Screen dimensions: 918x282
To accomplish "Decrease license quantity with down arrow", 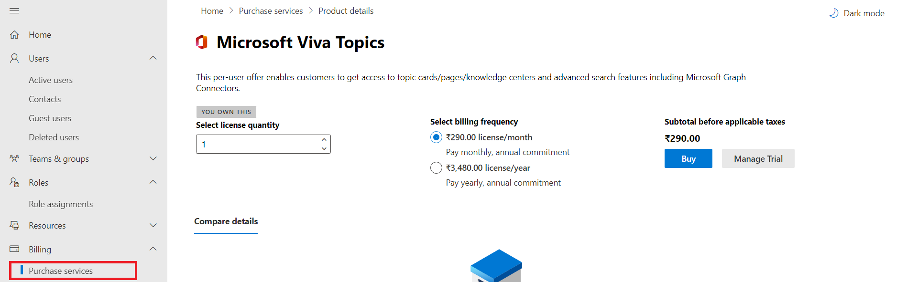I will pos(324,149).
